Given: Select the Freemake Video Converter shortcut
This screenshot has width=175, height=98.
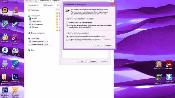Looking at the screenshot, I should pyautogui.click(x=15, y=93).
